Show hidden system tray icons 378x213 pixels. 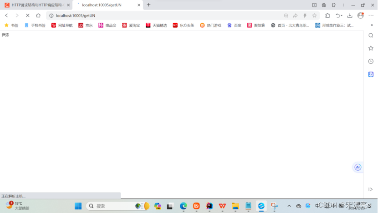pos(289,206)
